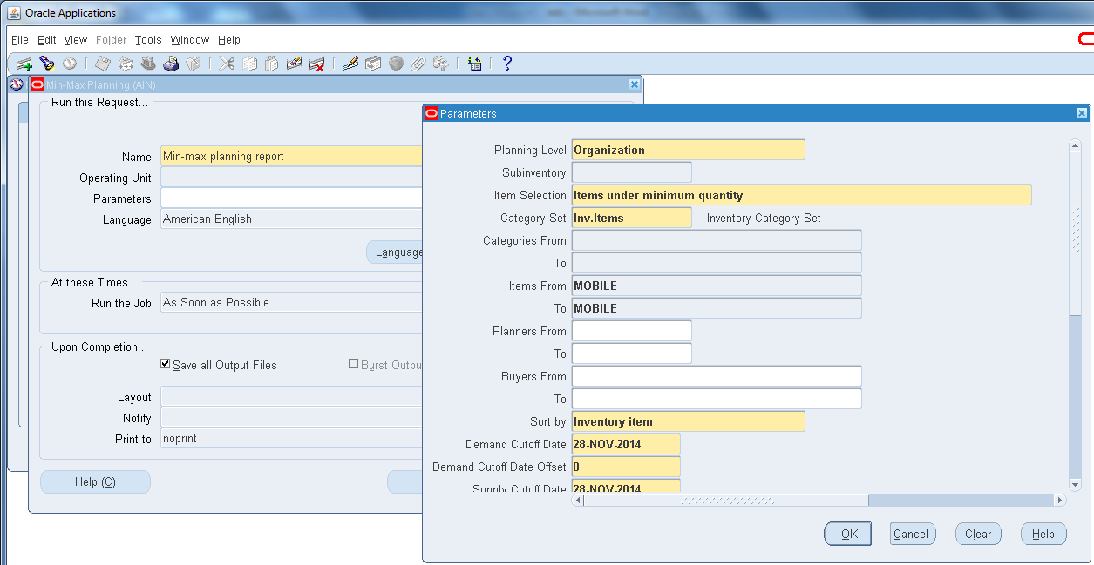Save the record using the floppy disk icon

pos(102,64)
